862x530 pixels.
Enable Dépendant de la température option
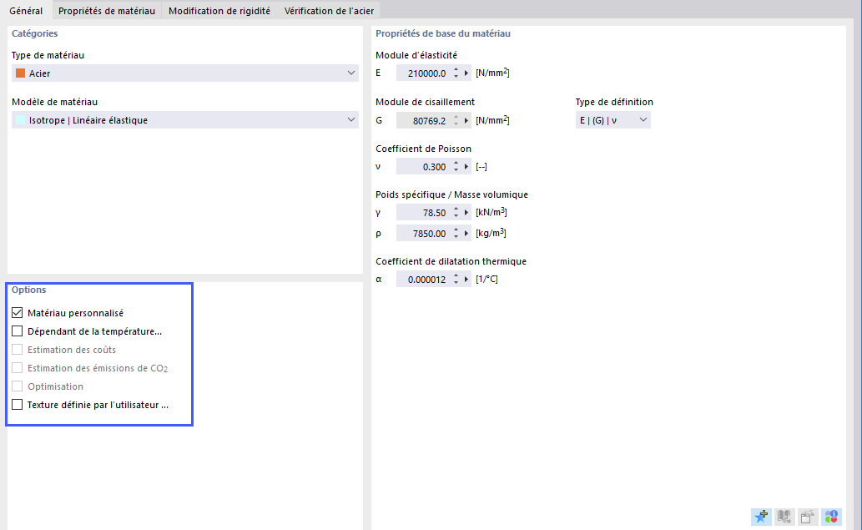17,331
